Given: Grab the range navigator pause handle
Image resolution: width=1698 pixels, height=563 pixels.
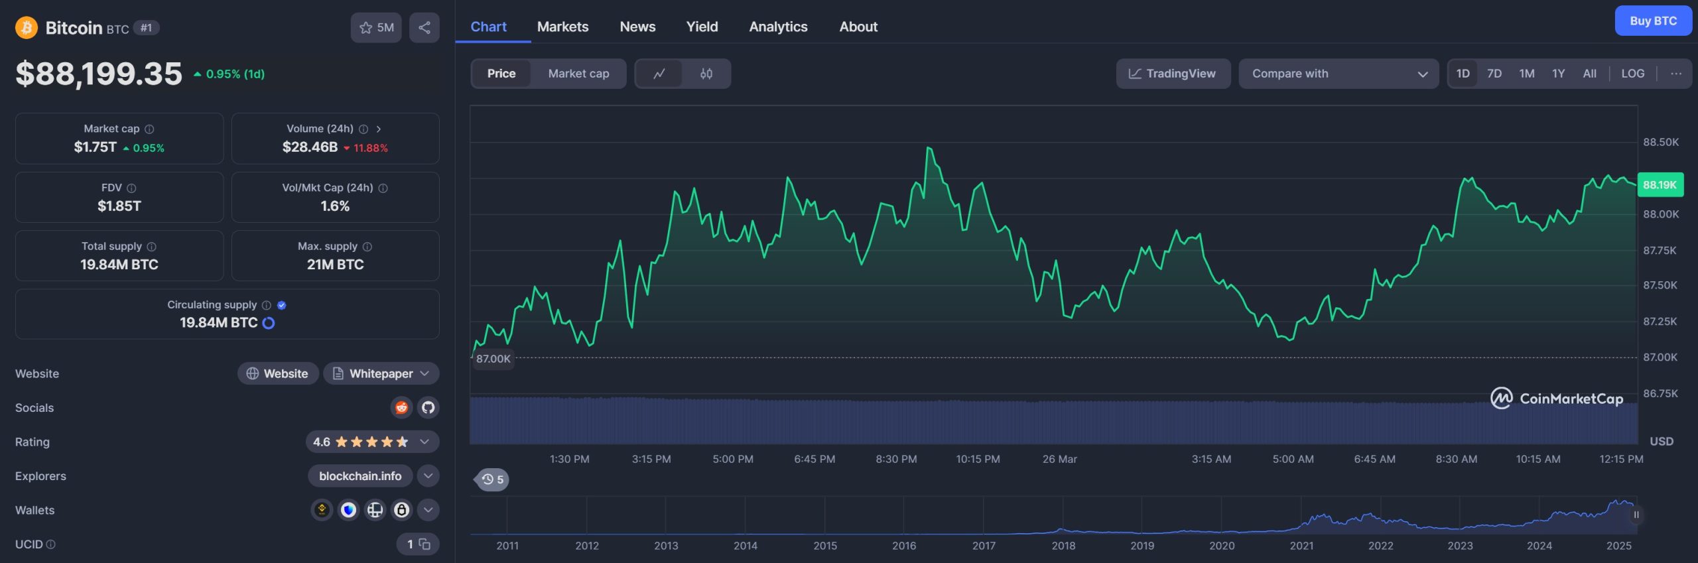Looking at the screenshot, I should tap(1636, 515).
